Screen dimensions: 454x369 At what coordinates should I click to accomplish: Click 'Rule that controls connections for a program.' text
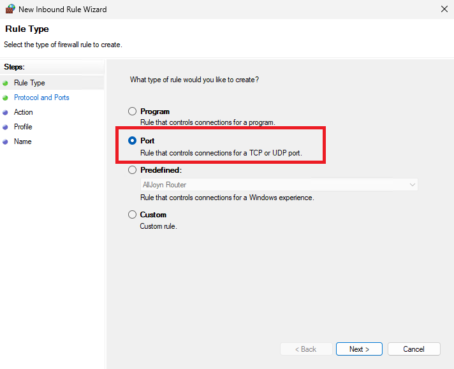point(208,122)
